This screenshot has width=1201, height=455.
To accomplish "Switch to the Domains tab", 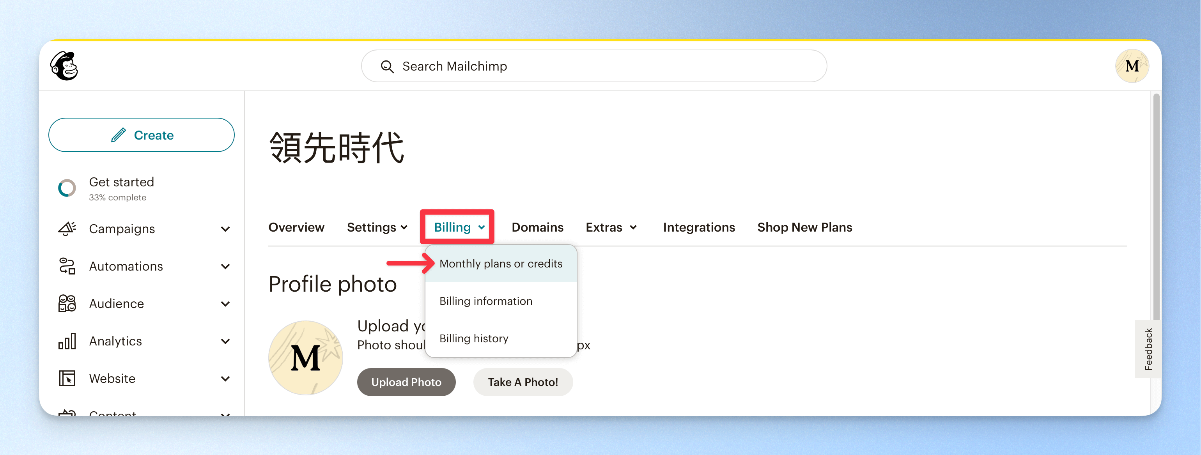I will [x=537, y=227].
